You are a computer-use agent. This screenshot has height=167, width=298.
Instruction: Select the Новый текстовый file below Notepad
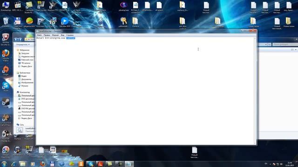(194, 153)
